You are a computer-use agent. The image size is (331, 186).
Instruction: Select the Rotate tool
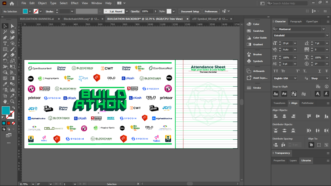click(5, 61)
